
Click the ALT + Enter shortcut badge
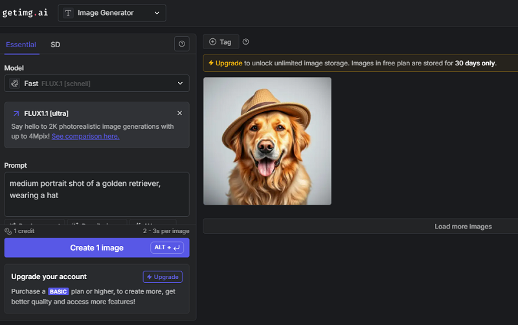click(167, 248)
